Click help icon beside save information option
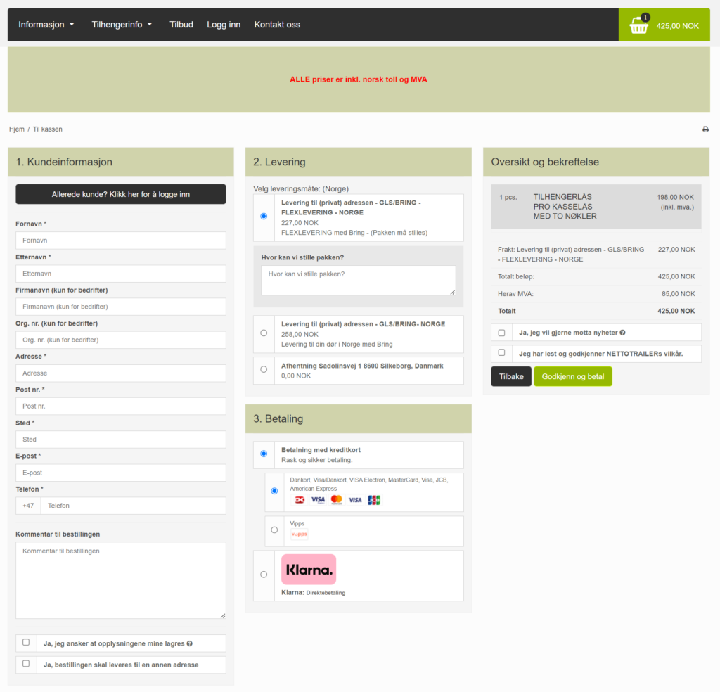This screenshot has width=720, height=692. click(190, 643)
